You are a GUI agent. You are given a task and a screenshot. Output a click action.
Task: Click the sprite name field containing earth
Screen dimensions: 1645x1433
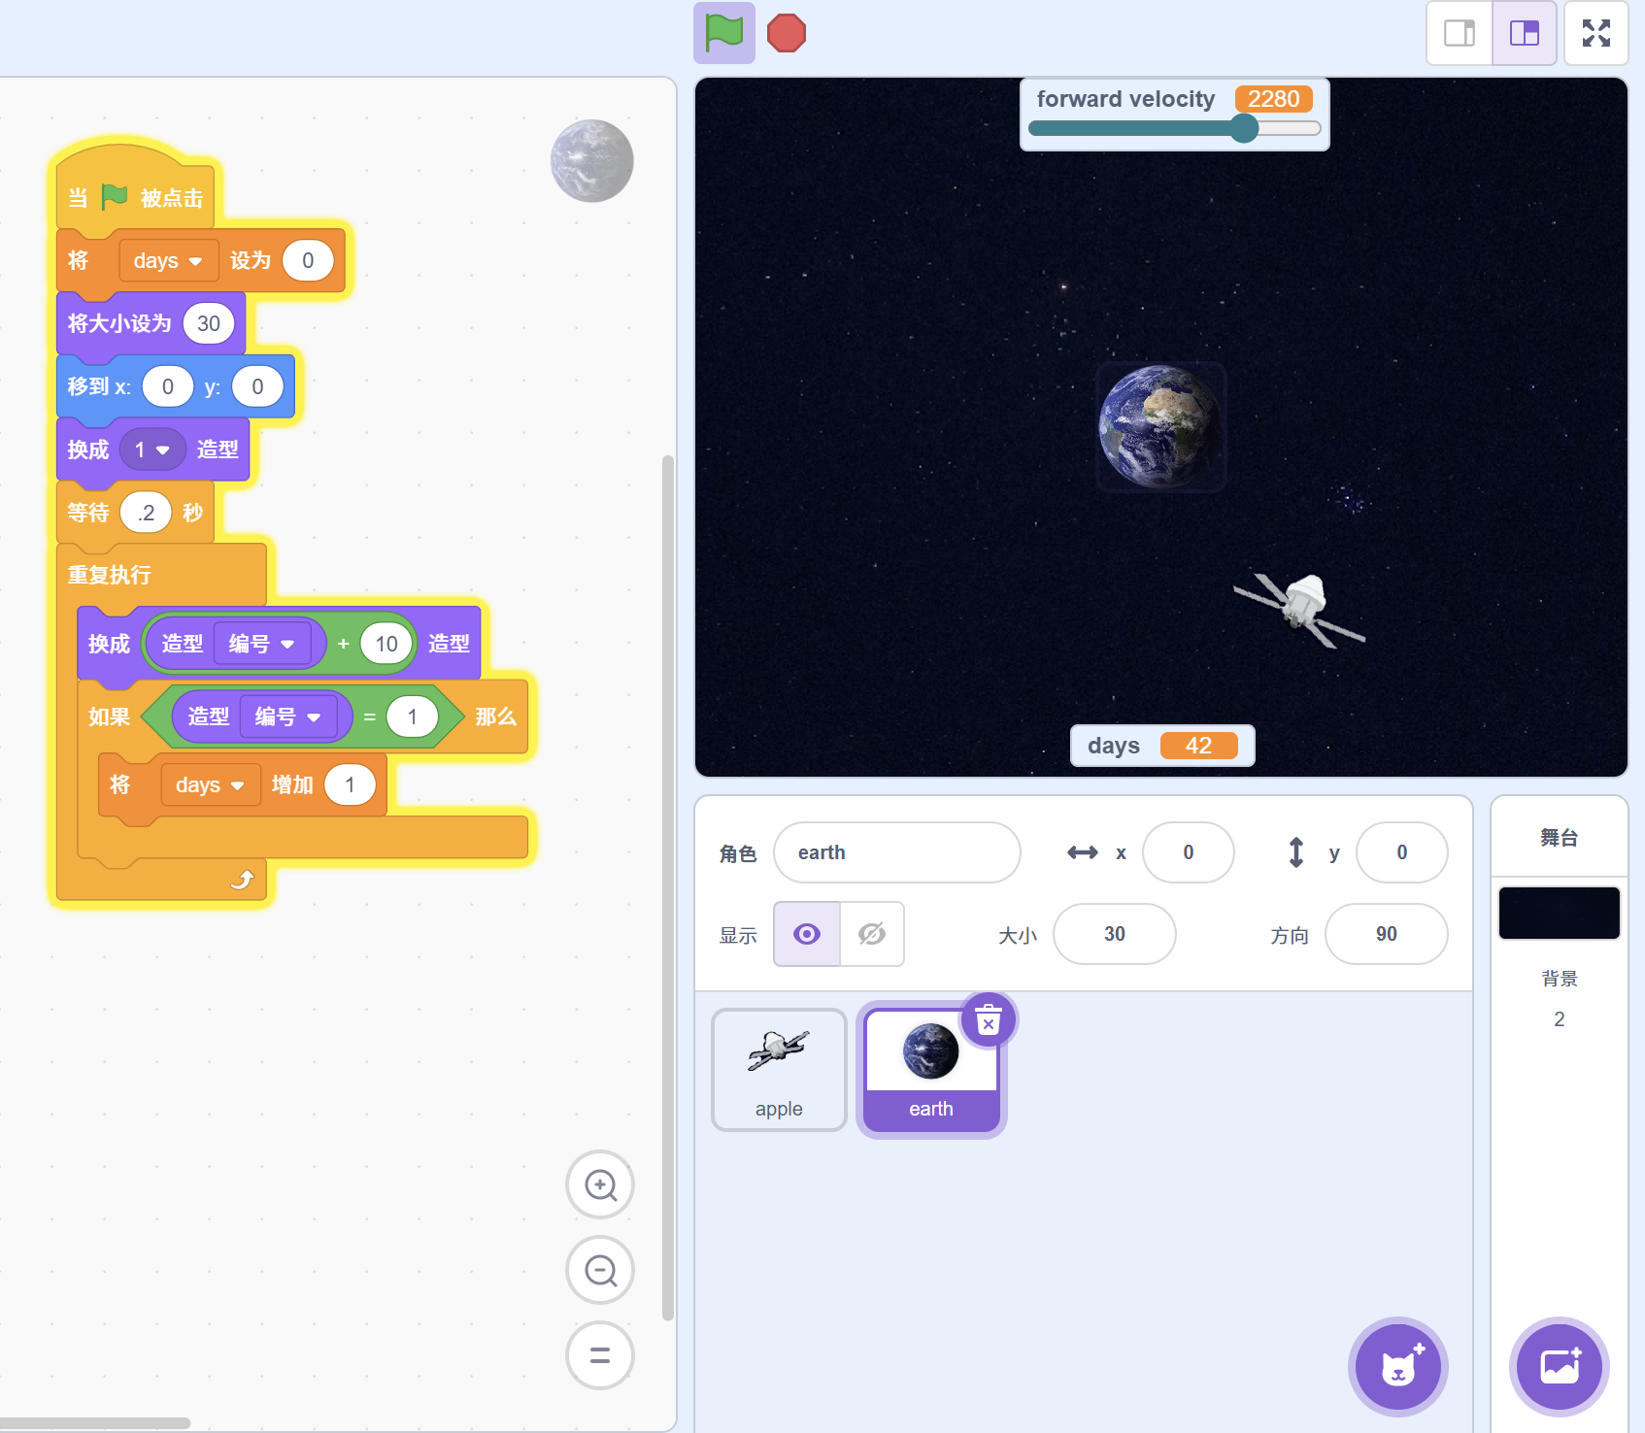pos(896,852)
